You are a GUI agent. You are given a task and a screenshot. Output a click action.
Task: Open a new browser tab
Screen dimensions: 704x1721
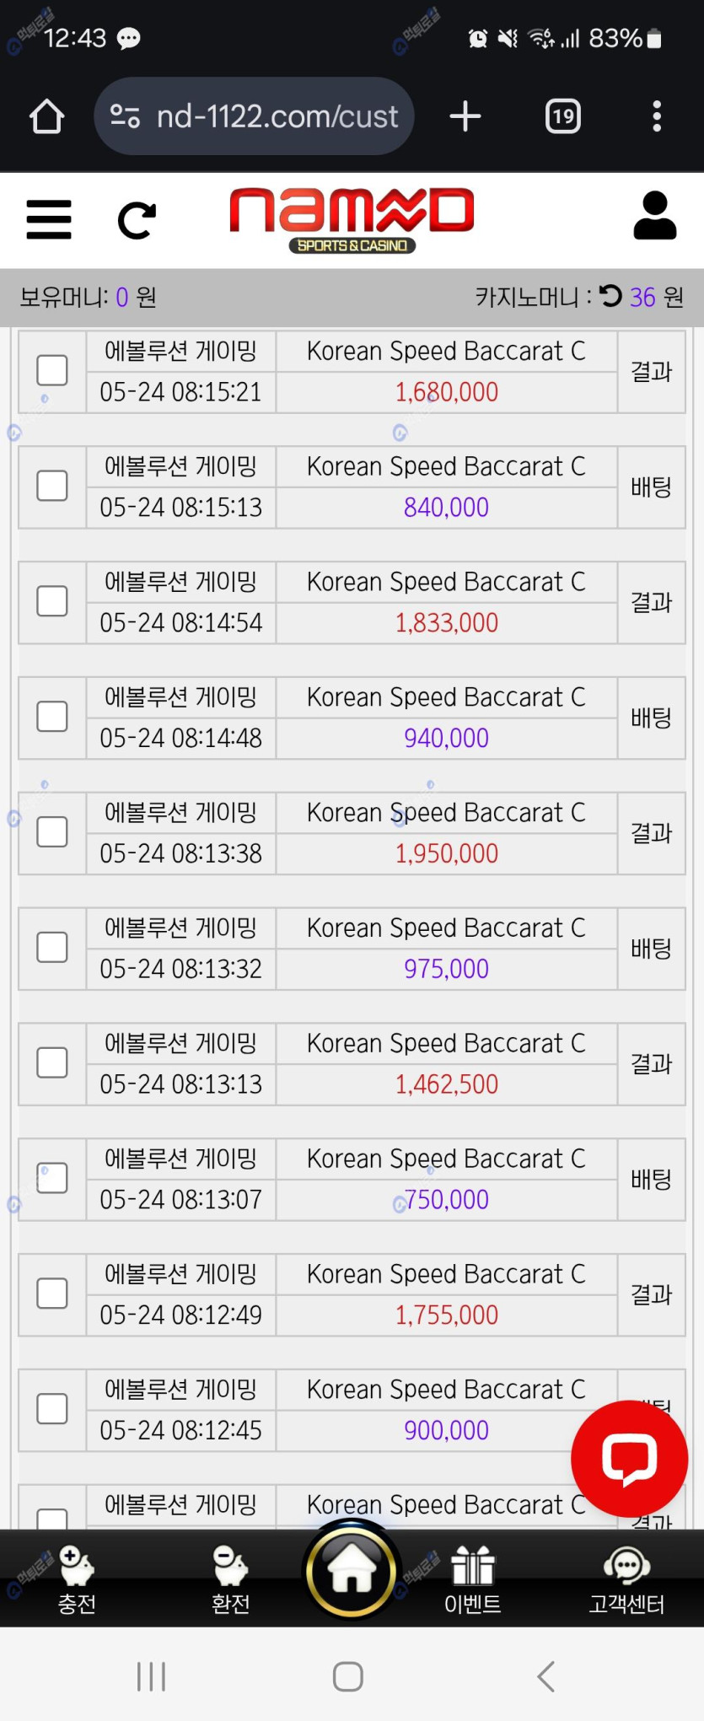coord(465,116)
